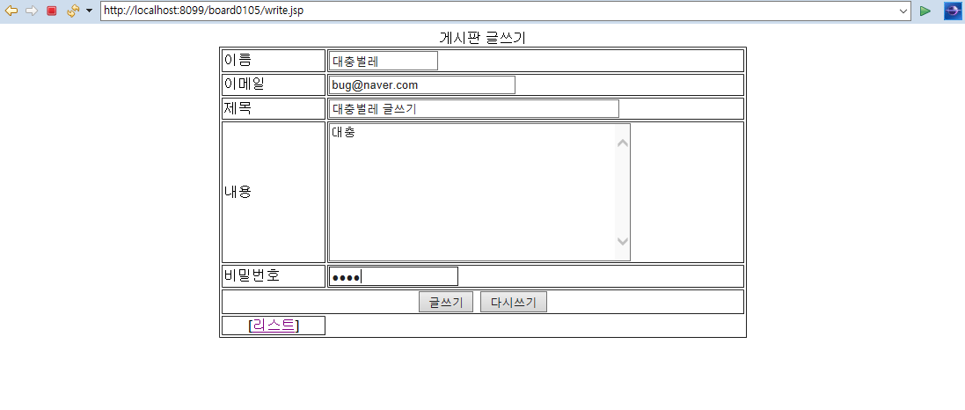Screen dimensions: 965x410
Task: Open the external web browser icon
Action: click(x=953, y=11)
